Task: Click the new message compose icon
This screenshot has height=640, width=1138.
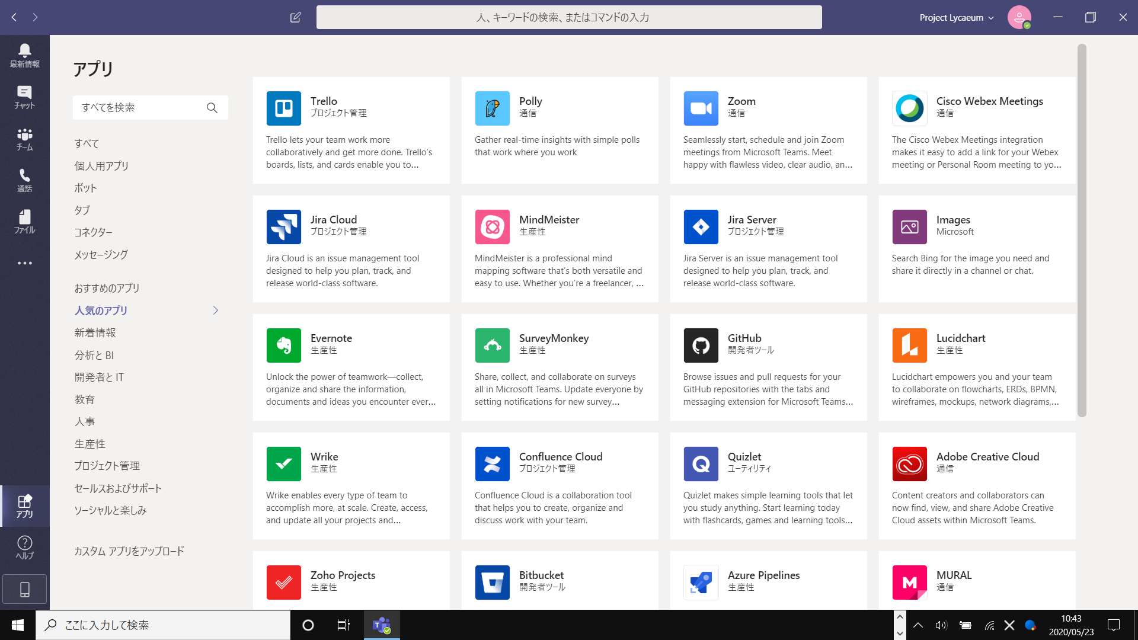Action: pos(295,17)
